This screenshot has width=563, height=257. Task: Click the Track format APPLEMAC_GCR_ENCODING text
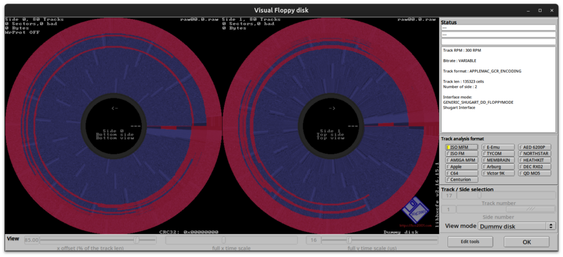coord(482,71)
